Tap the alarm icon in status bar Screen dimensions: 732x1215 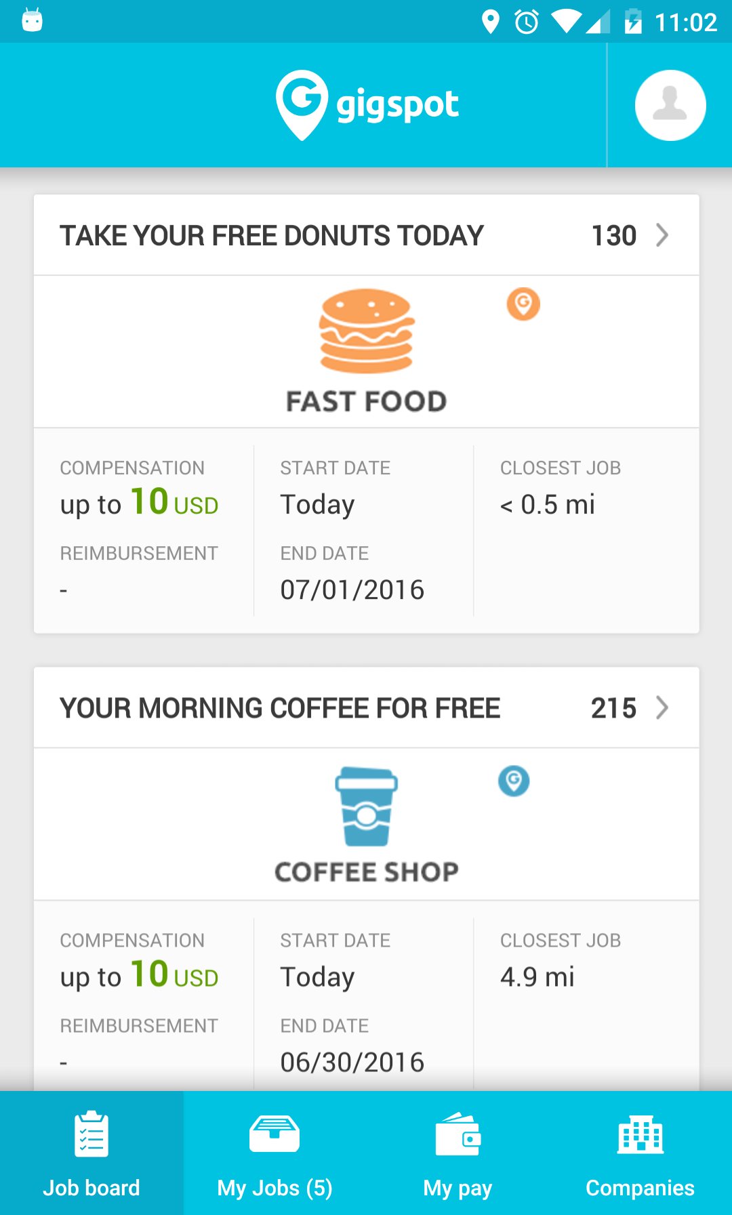tap(527, 22)
